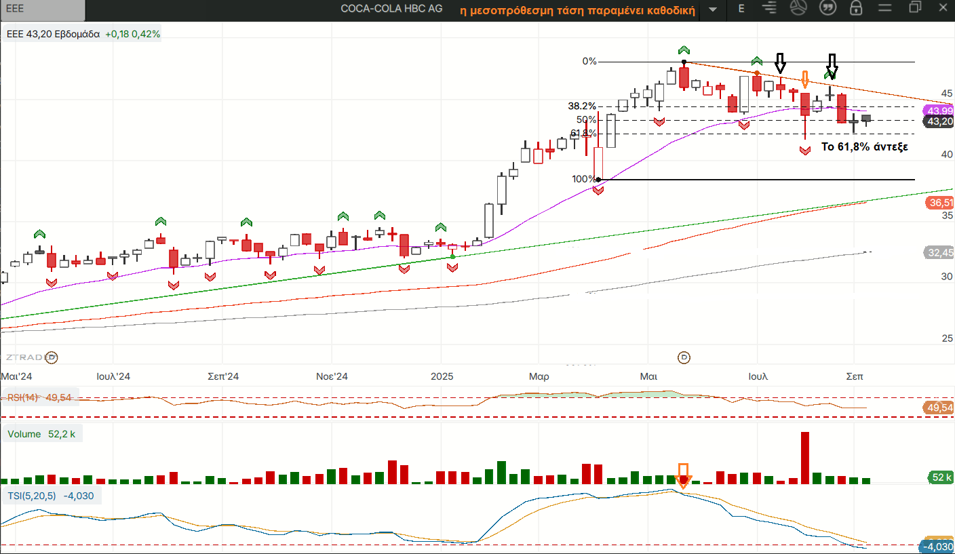Open the quotation marks comment icon
This screenshot has height=554, width=955.
[827, 8]
